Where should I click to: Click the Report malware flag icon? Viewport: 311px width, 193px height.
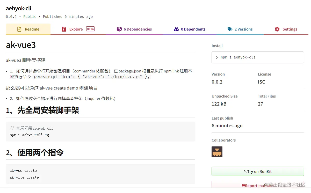(243, 185)
